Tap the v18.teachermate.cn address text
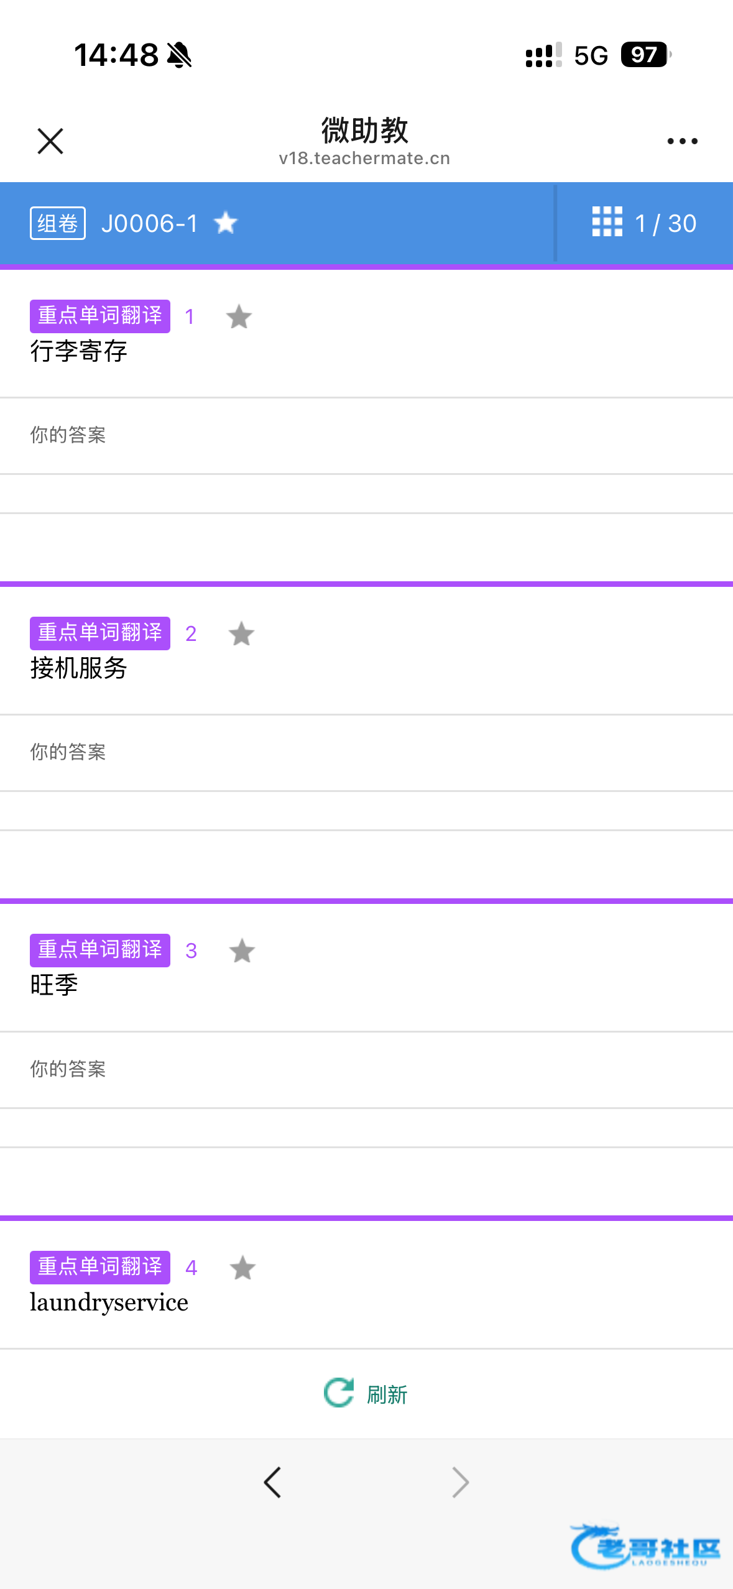Viewport: 733px width, 1589px height. point(364,159)
